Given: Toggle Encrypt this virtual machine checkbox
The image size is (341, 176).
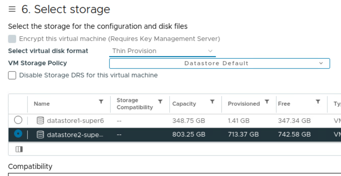Looking at the screenshot, I should coord(12,39).
